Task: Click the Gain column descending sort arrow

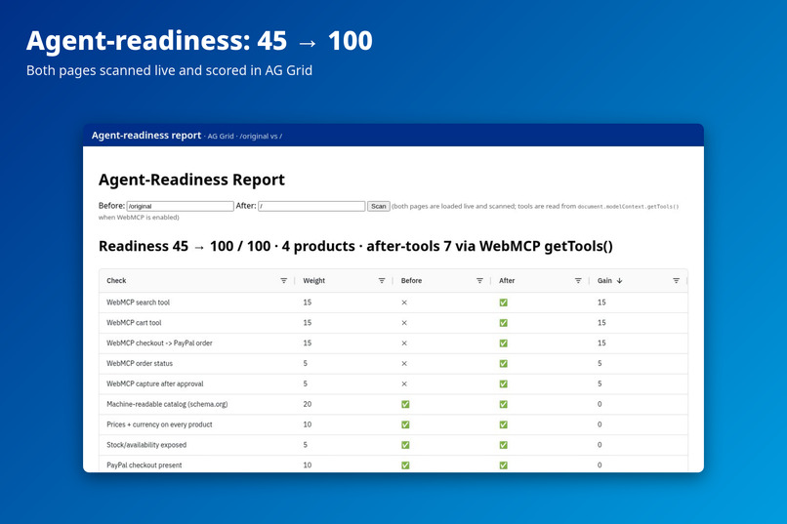Action: click(619, 281)
